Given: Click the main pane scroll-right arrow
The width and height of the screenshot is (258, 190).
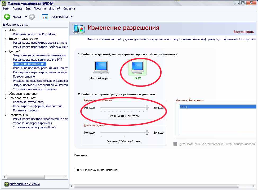Looking at the screenshot, I should [x=254, y=186].
